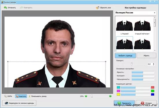The width and height of the screenshot is (159, 108).
Task: Click the top-left clothing selection handle
Action: pyautogui.click(x=8, y=62)
